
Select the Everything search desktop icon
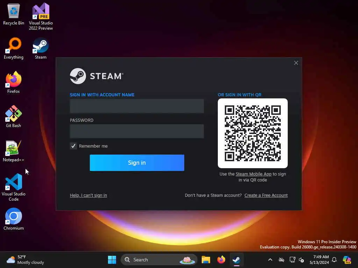[x=14, y=48]
